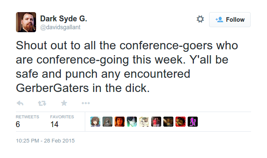Open the gear settings dropdown
The height and width of the screenshot is (158, 267).
point(200,19)
